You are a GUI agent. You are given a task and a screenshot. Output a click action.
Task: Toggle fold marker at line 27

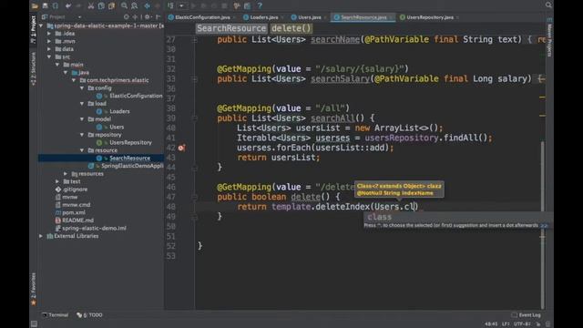click(194, 39)
